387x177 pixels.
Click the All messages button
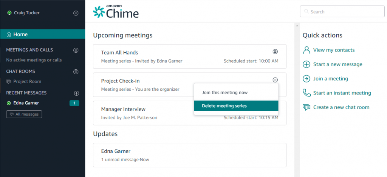pos(24,114)
